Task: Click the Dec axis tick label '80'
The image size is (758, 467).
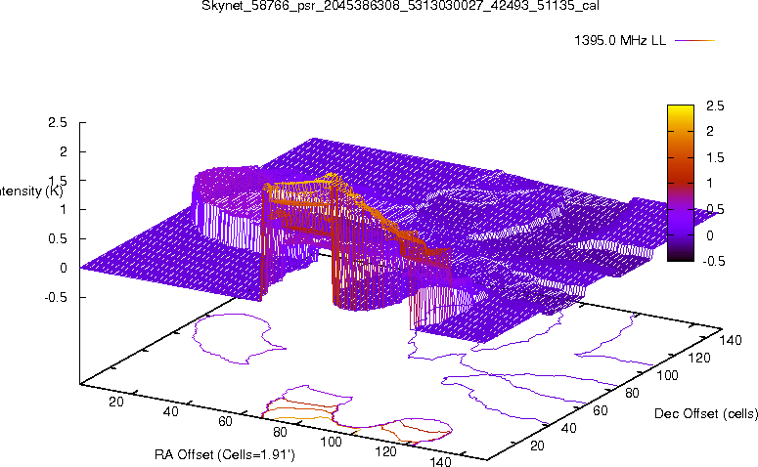Action: (x=632, y=393)
